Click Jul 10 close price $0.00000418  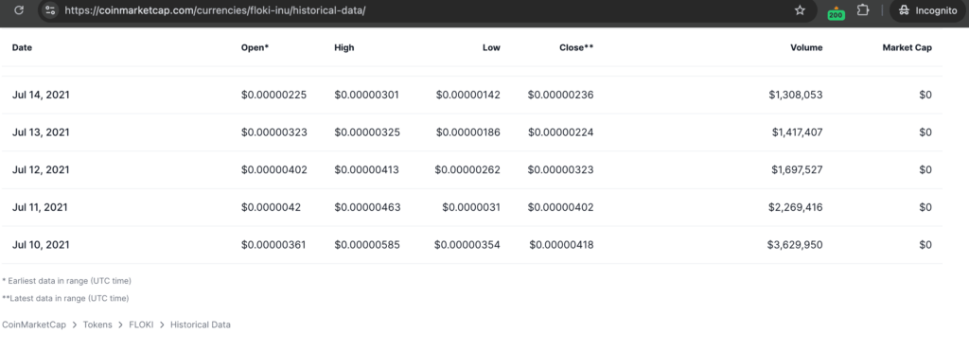click(x=561, y=245)
